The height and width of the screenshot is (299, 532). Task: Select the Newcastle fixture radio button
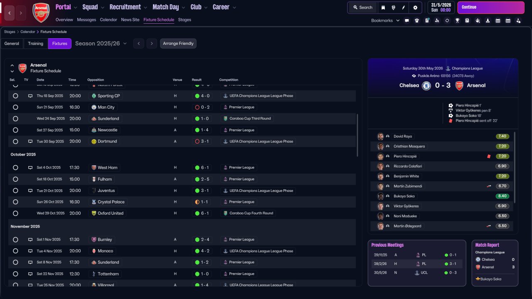[x=15, y=130]
